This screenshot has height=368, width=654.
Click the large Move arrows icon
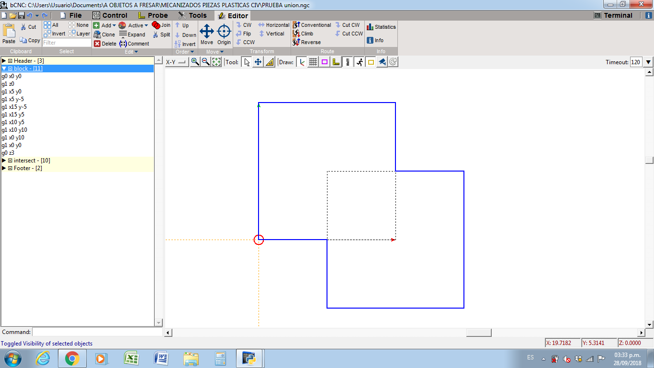[207, 32]
